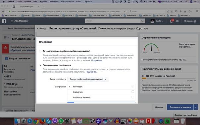Screen dimensions: 200x125
Task: Click Сообщить о проблеме button
Action: (185, 115)
